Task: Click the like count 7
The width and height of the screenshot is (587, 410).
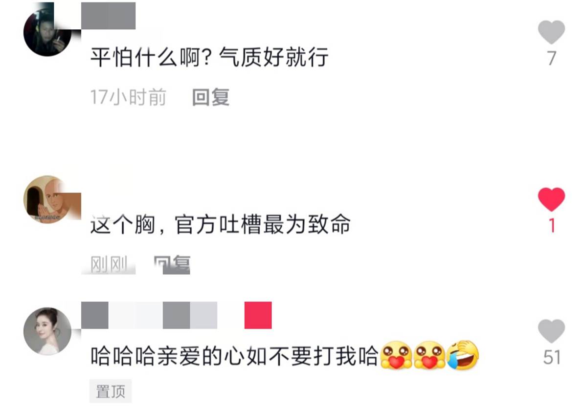Action: [552, 58]
